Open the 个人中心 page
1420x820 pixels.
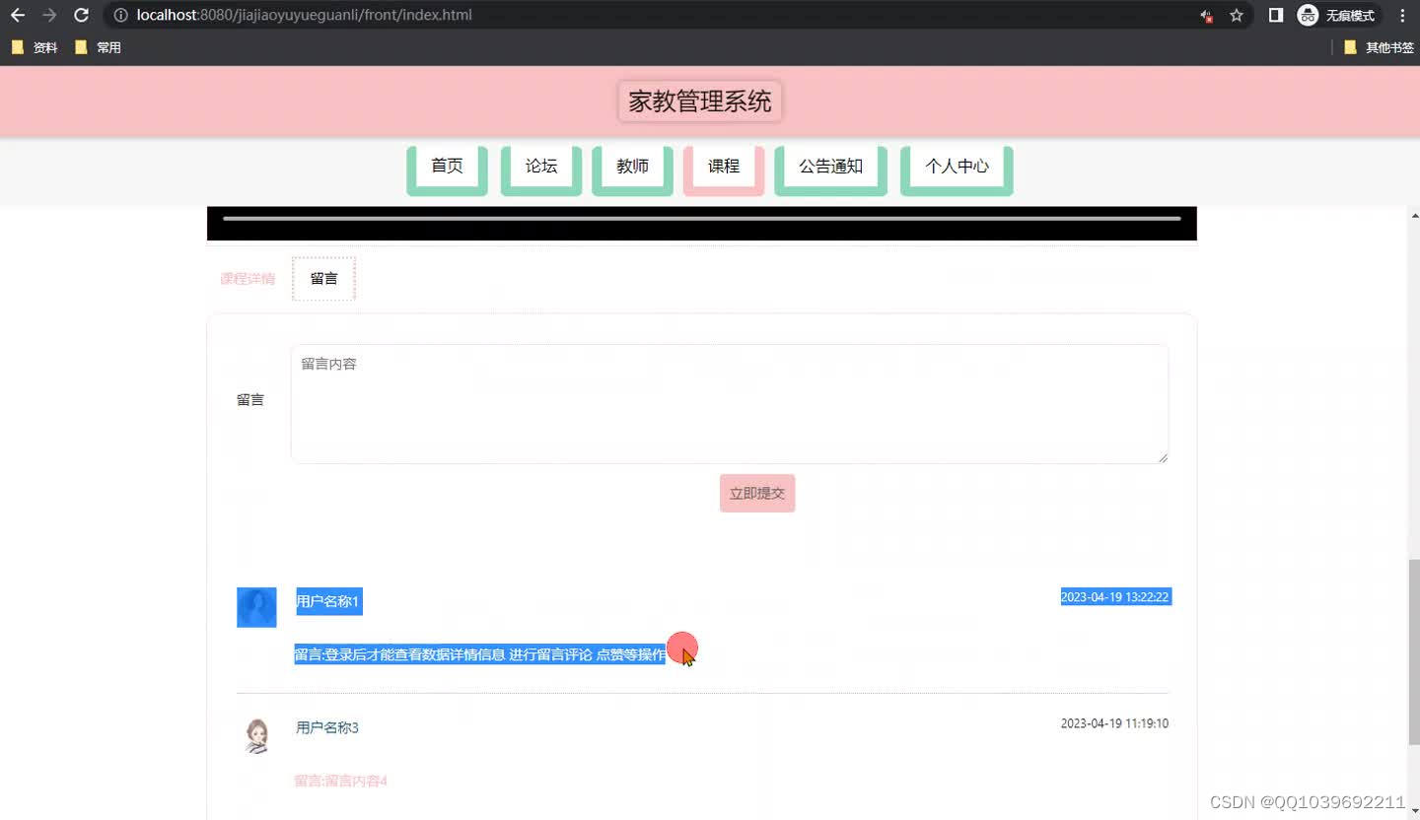pyautogui.click(x=956, y=167)
